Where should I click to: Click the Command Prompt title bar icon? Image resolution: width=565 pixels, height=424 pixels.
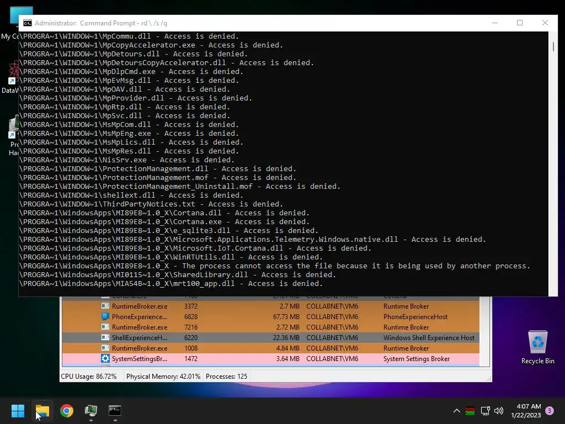point(28,23)
